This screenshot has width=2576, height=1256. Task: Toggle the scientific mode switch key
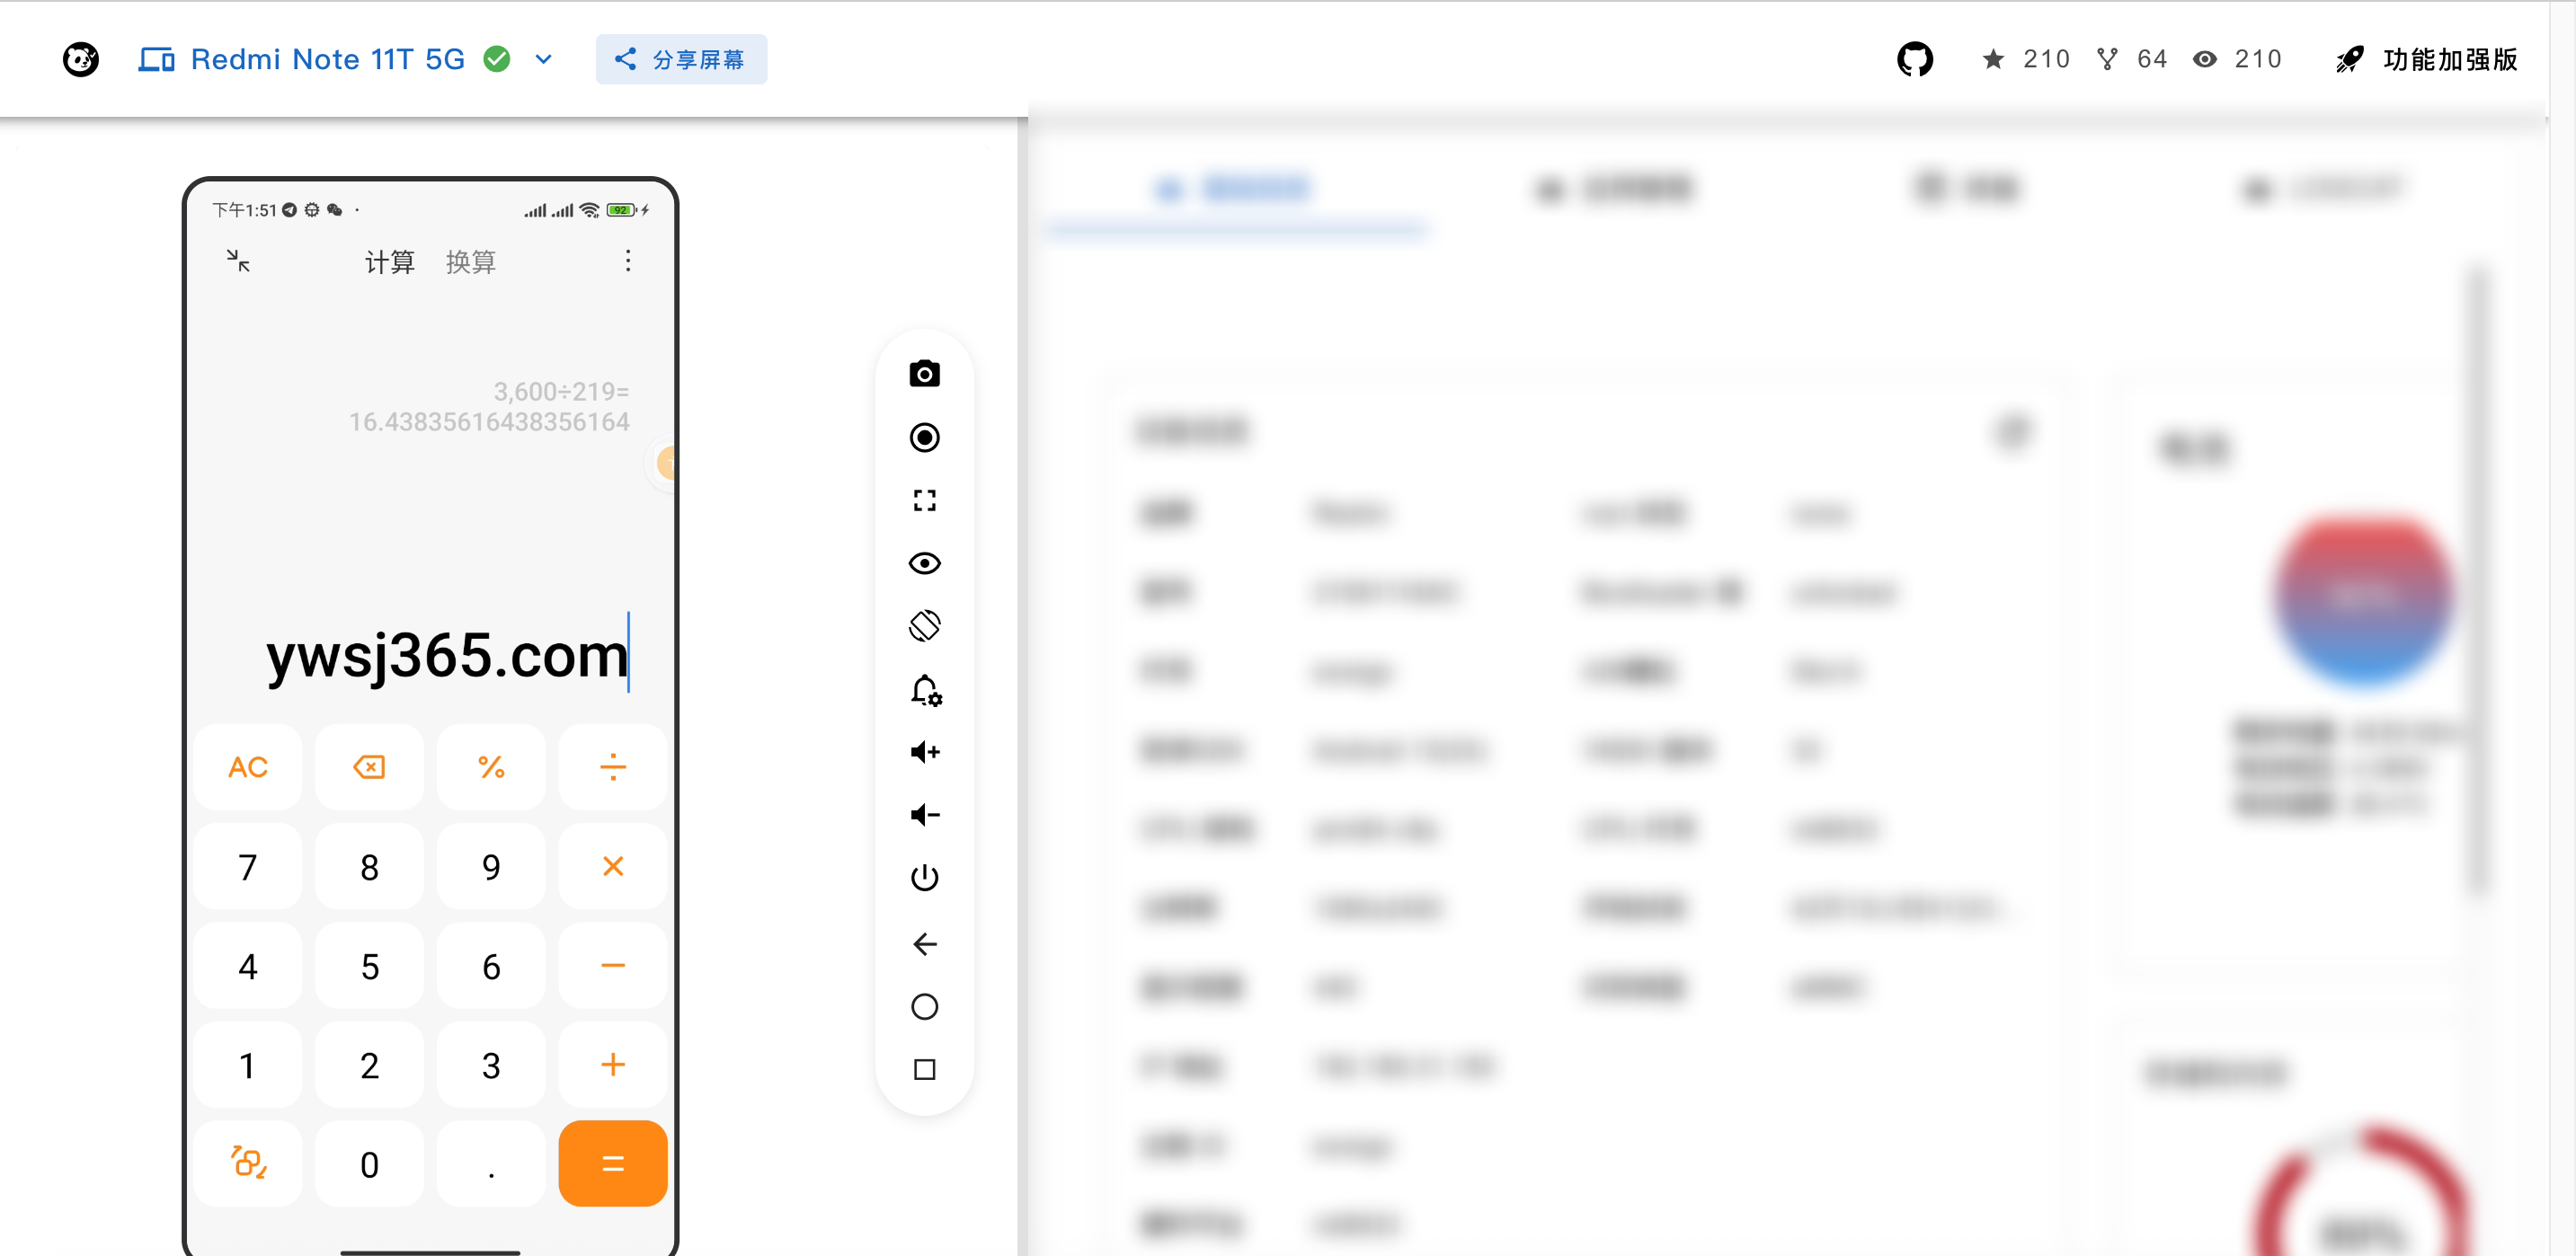point(248,1163)
